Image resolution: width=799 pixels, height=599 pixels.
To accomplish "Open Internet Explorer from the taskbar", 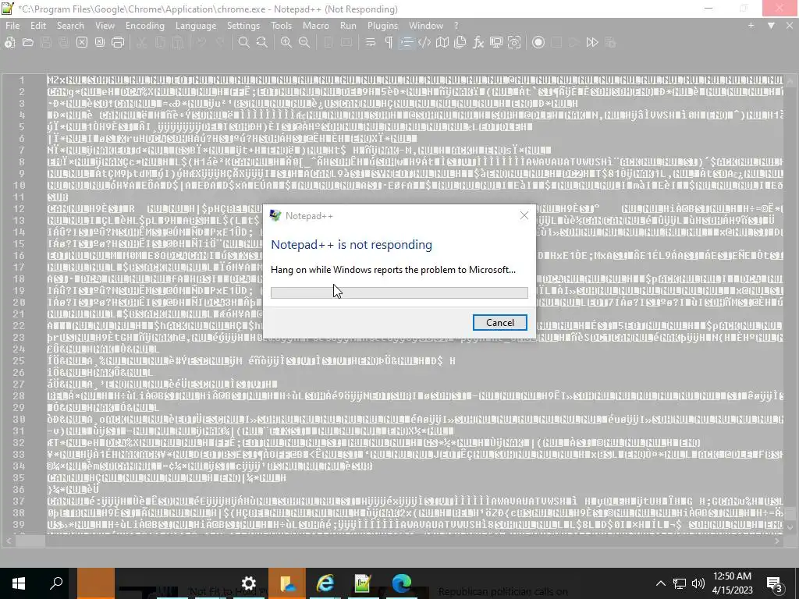I will point(325,583).
